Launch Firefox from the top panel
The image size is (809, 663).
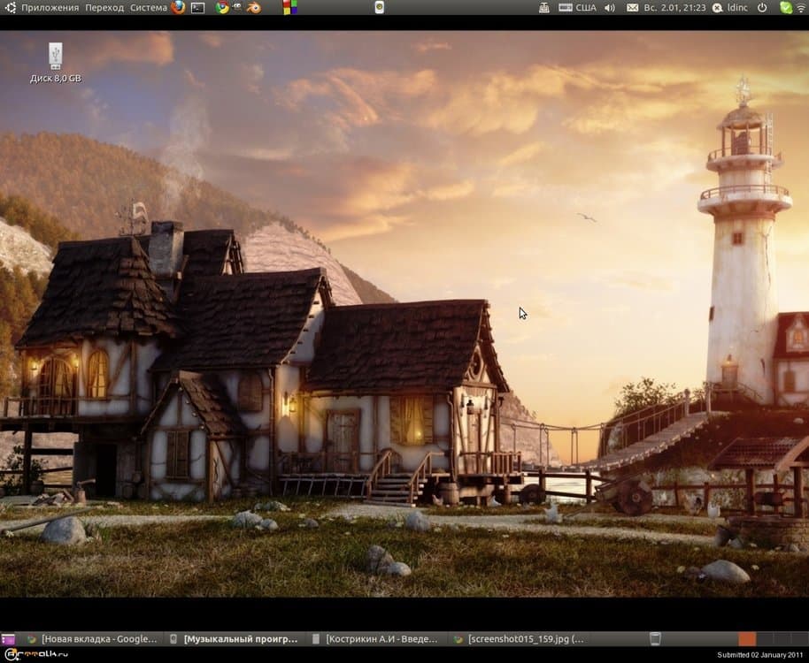point(178,7)
